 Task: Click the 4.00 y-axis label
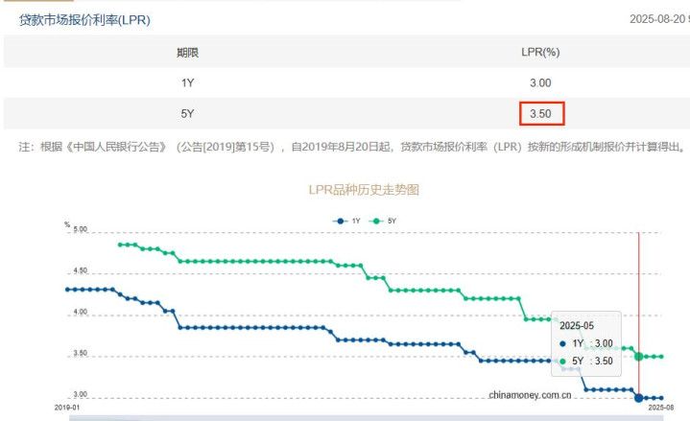click(x=80, y=312)
